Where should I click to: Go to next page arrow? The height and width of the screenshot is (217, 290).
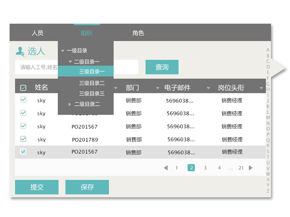[251, 168]
